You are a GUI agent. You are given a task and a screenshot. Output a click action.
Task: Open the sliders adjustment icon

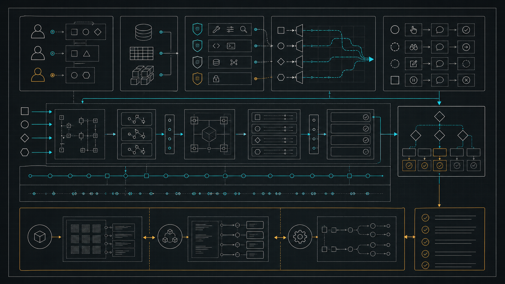230,29
